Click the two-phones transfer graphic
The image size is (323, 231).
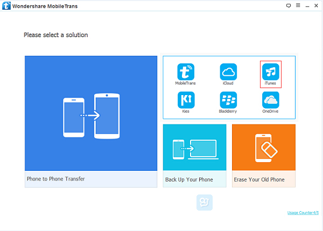click(x=92, y=116)
